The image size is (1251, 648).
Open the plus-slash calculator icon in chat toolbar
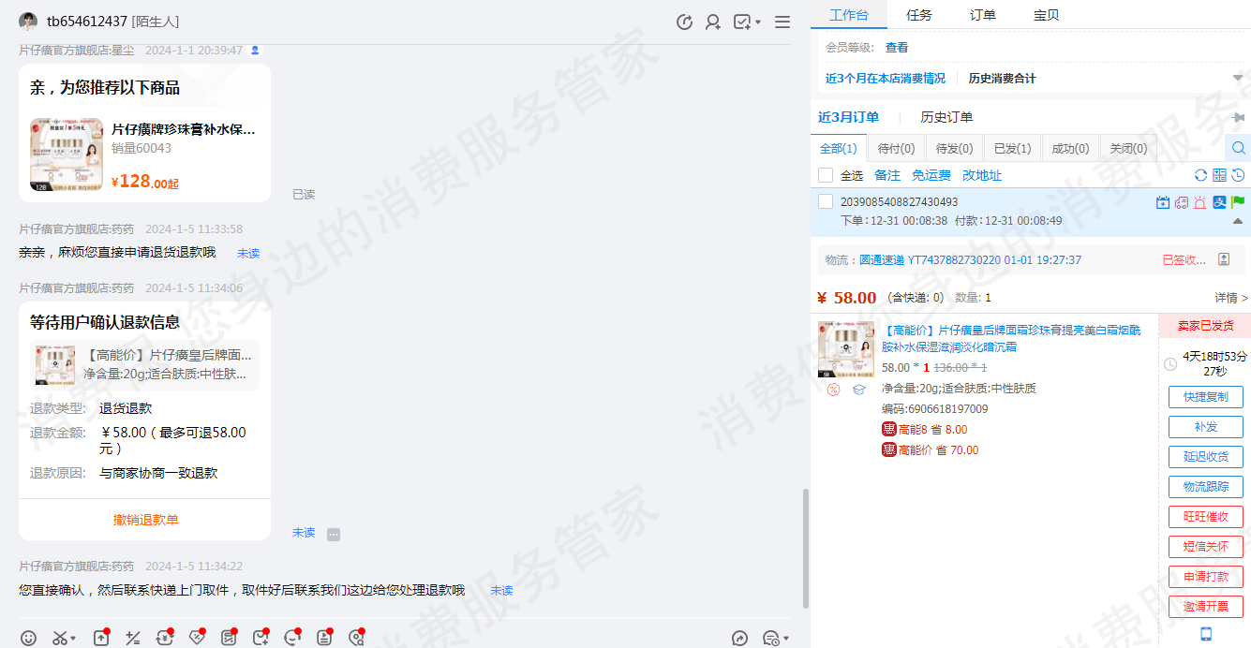coord(133,638)
